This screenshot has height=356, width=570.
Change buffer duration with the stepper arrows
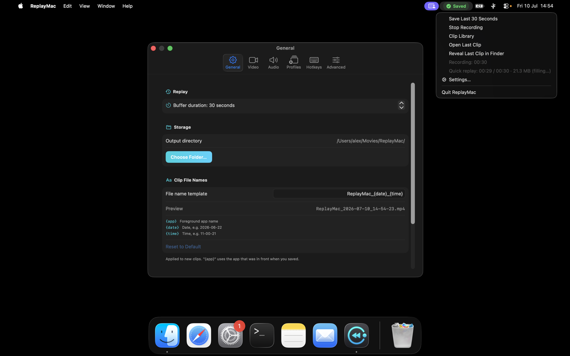coord(401,105)
